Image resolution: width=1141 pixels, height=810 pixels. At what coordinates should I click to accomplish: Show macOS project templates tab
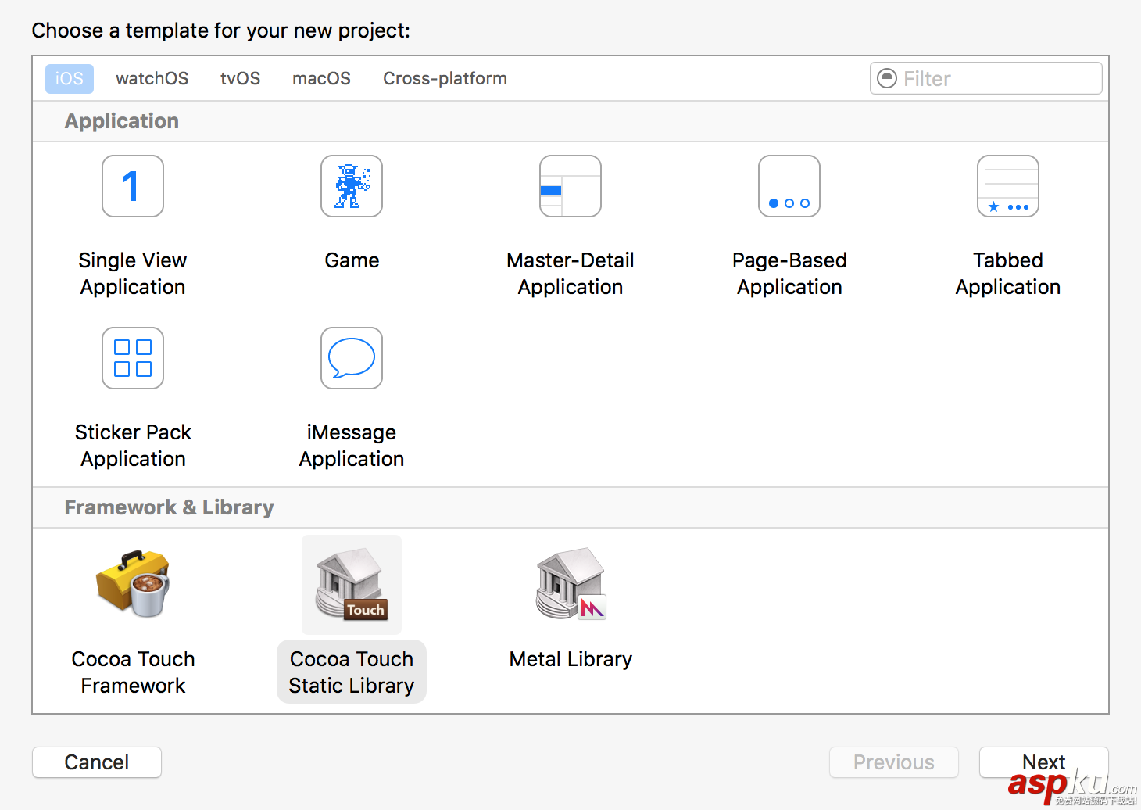321,79
